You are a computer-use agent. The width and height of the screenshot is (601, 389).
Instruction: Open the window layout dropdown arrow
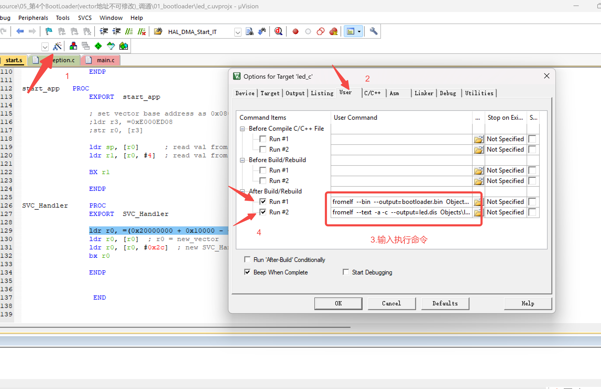(x=359, y=31)
